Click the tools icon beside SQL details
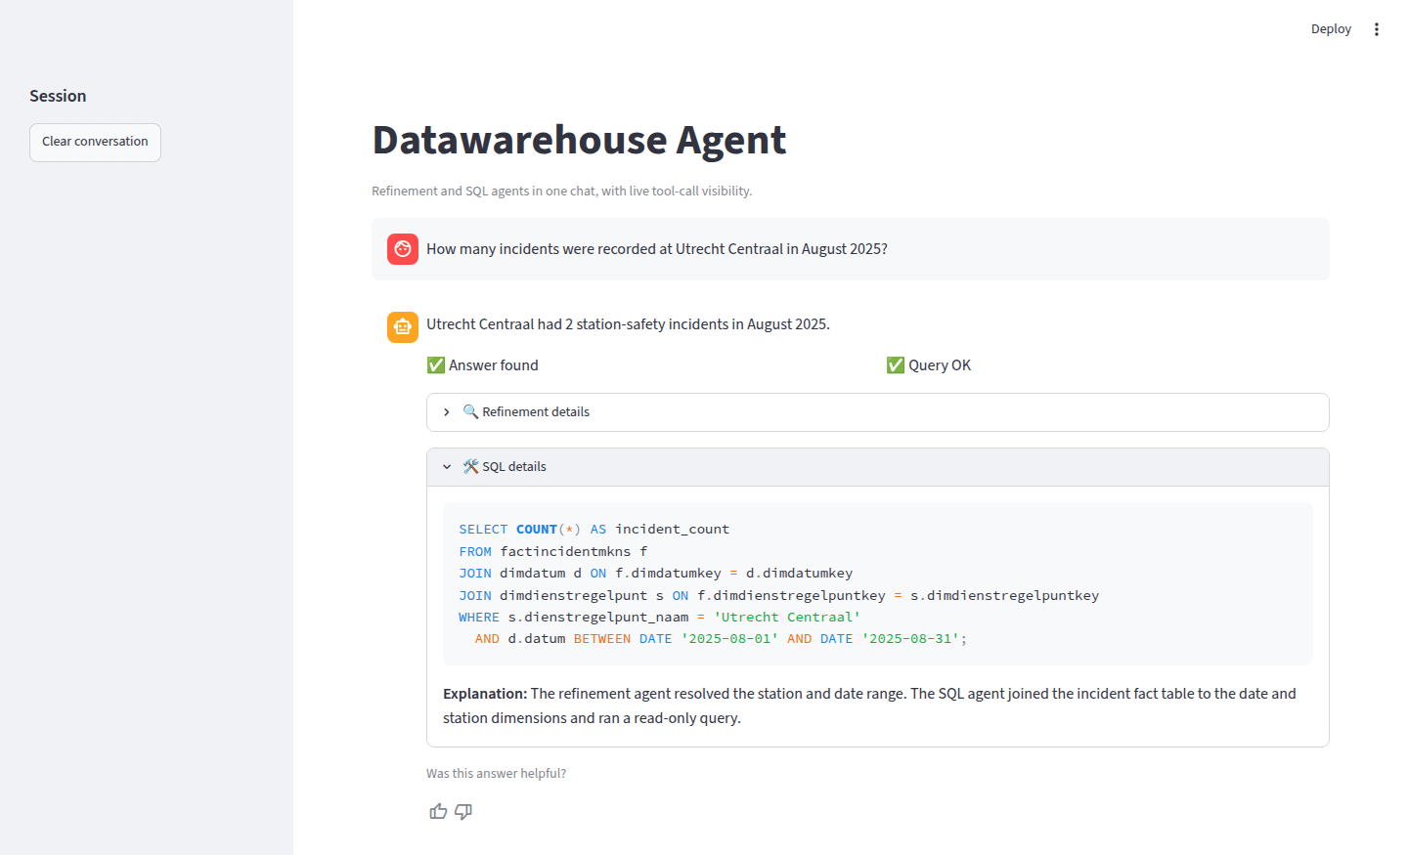 click(470, 466)
